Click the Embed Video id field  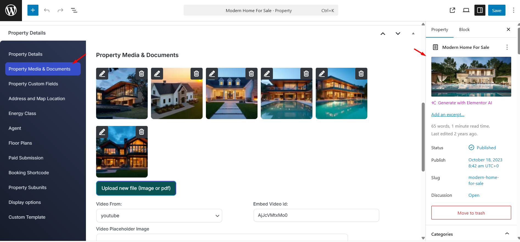coord(316,215)
